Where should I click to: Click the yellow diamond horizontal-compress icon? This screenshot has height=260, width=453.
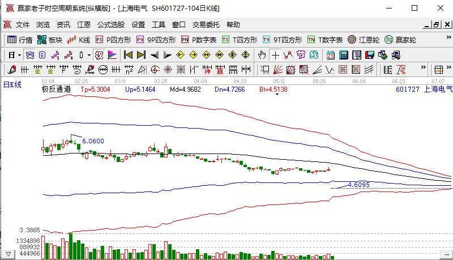coord(219,55)
